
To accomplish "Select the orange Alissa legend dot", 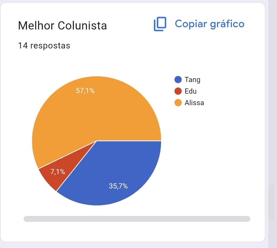I will coord(178,103).
